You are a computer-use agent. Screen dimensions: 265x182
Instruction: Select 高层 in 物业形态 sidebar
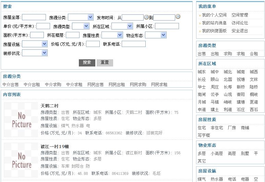[x=232, y=154]
